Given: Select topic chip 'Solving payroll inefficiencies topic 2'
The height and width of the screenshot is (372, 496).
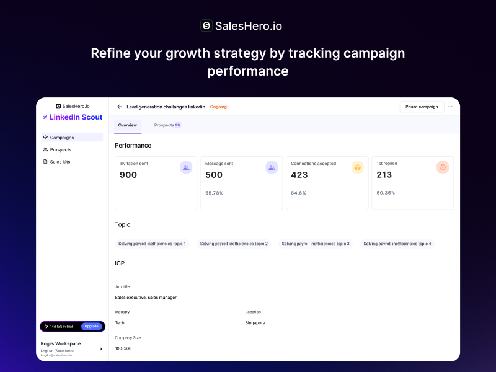Looking at the screenshot, I should click(234, 244).
